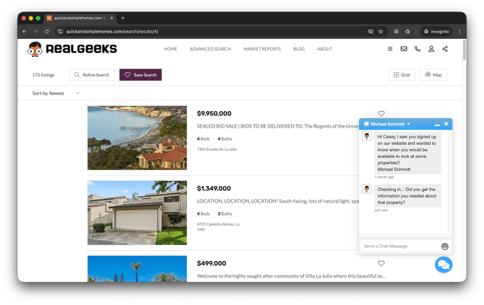Reload the page with refresh icon

pos(47,32)
